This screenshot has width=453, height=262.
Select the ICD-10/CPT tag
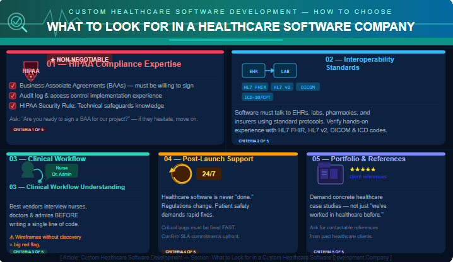click(x=257, y=97)
